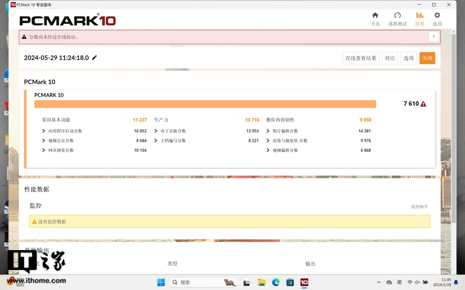465x290 pixels.
Task: Click 在线查看结果 button
Action: [361, 58]
